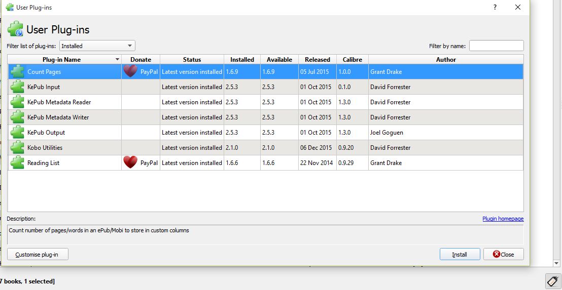Click the KePub Metadata Reader puzzle icon

coord(17,102)
